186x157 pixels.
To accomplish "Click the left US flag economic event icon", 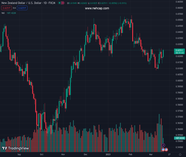I will tap(163, 150).
